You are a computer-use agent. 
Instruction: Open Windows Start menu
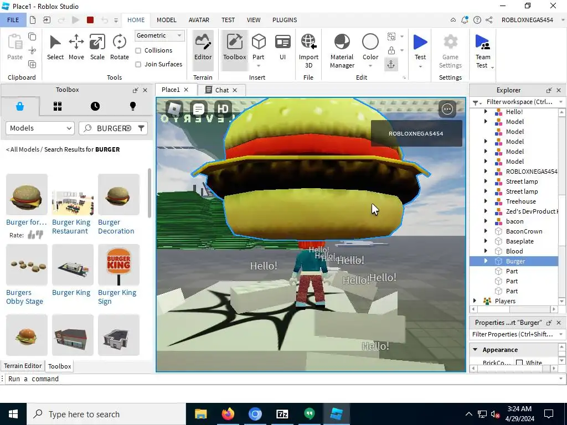coord(13,414)
